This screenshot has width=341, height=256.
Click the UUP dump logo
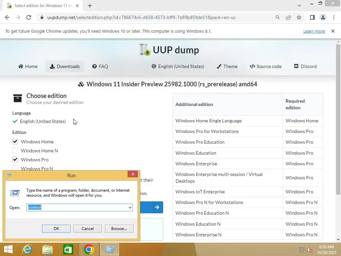169,50
